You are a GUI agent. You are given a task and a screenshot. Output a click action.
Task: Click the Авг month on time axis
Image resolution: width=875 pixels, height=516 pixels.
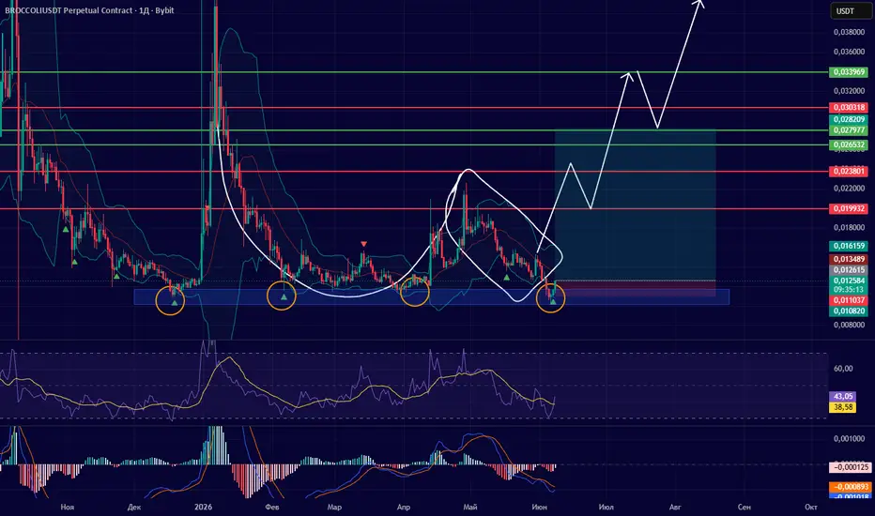click(675, 507)
